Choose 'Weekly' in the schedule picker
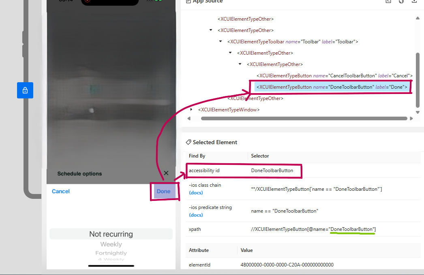Screen dimensions: 424x275 tap(111, 244)
